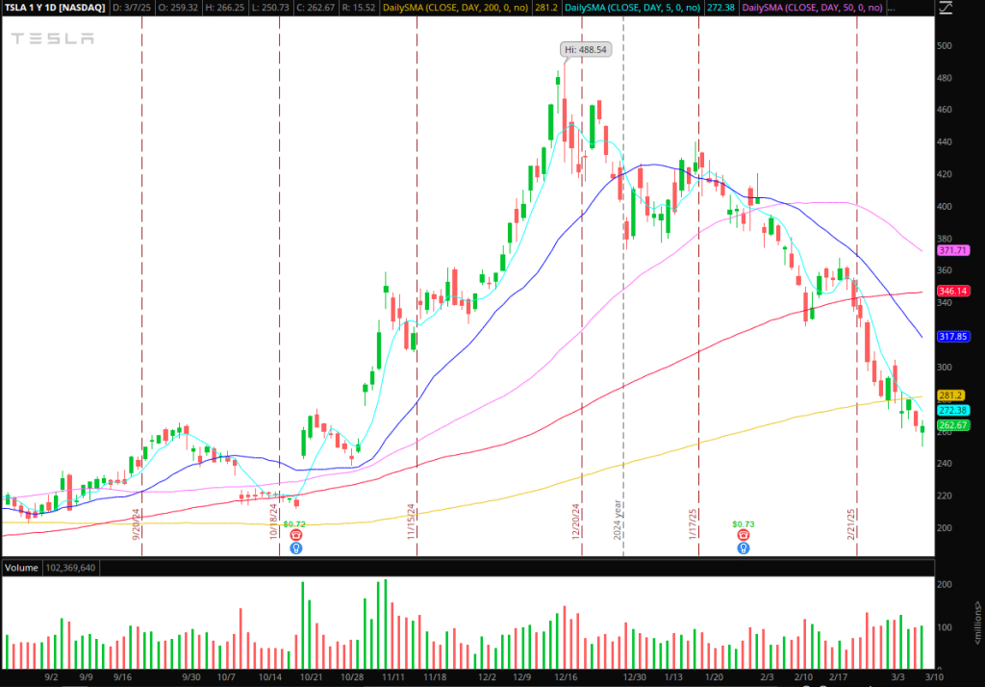Click the DailySMA 50 study label

point(812,8)
